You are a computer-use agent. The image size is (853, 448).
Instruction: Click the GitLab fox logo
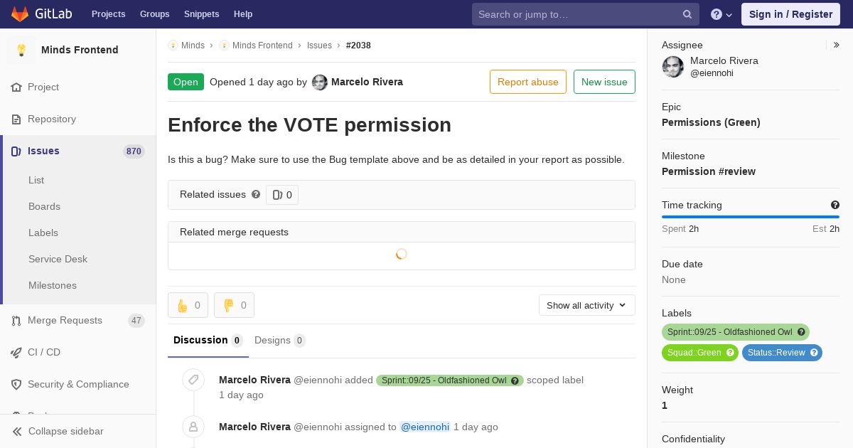coord(20,14)
